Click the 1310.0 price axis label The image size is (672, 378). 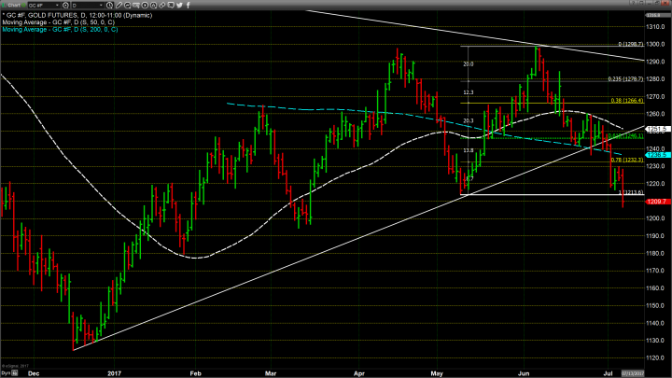tap(656, 27)
